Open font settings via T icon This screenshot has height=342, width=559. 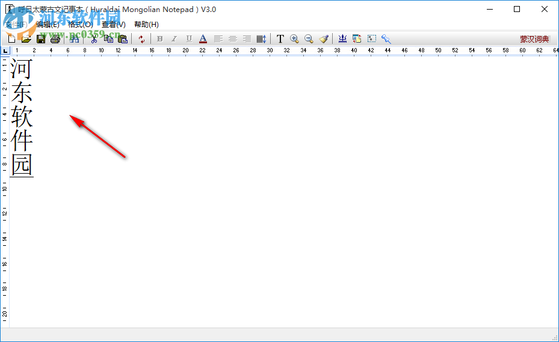(280, 39)
